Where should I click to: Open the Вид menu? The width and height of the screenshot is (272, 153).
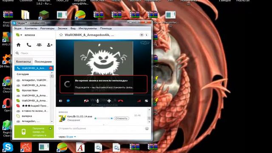tap(73, 28)
